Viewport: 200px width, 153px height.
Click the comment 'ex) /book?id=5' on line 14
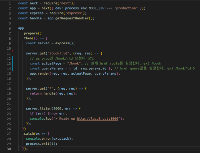click(x=181, y=68)
